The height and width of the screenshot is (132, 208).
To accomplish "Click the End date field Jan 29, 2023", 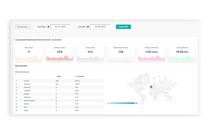I will point(100,27).
